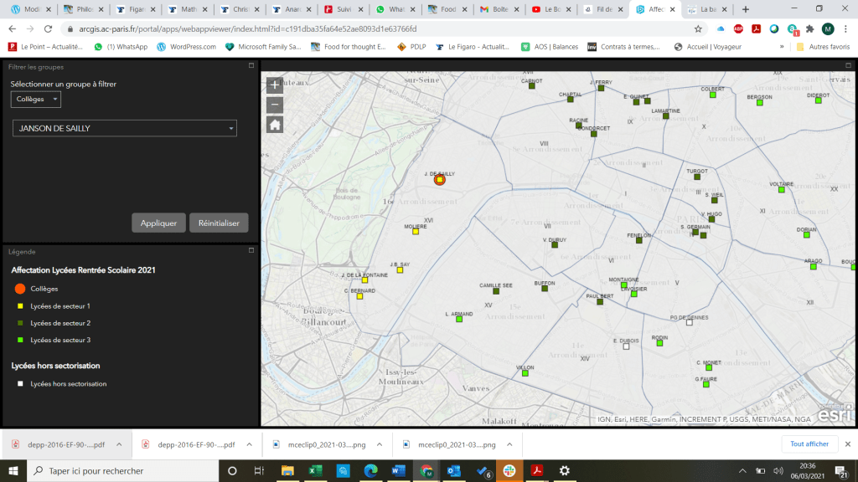The width and height of the screenshot is (858, 482).
Task: Open the Collèges group dropdown
Action: 36,100
